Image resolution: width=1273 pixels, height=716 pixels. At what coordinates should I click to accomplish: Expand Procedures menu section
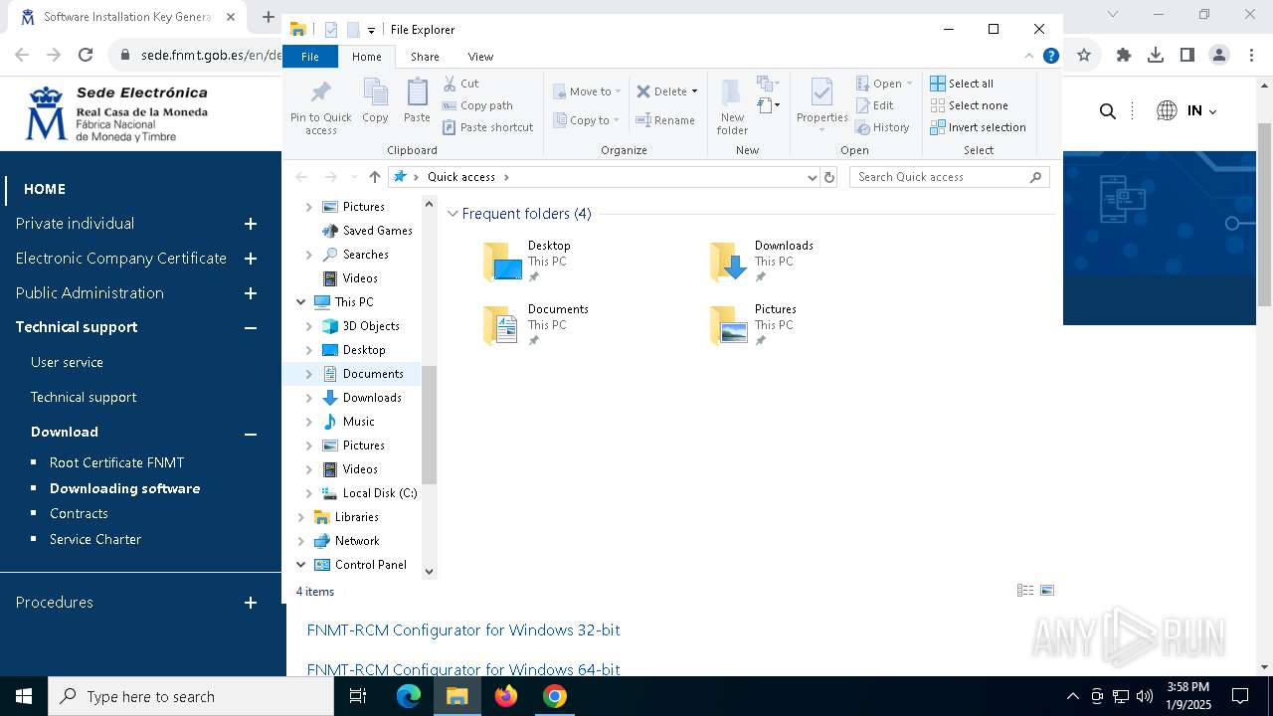coord(251,603)
